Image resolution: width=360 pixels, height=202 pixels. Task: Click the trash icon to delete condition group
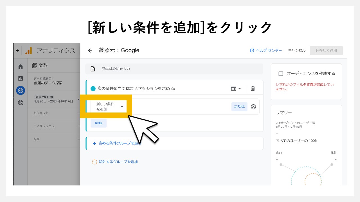pos(253,88)
